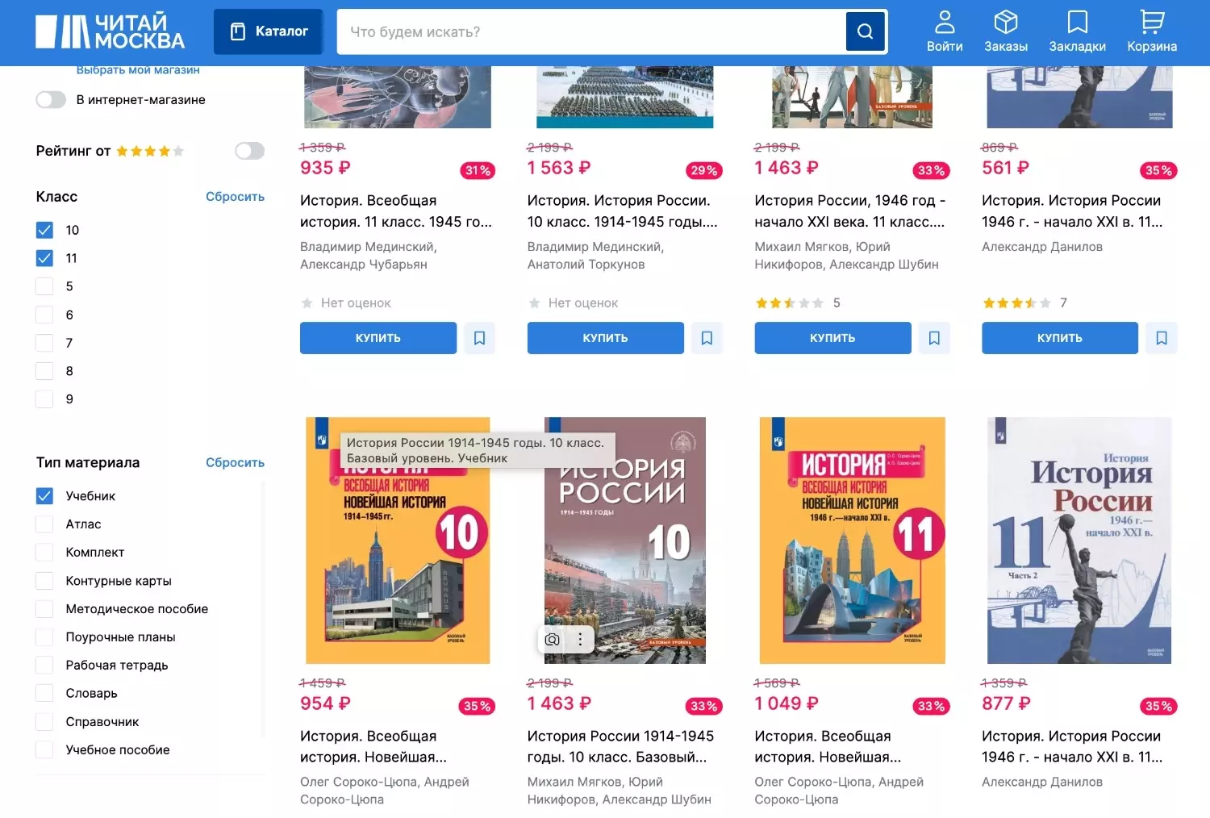The image size is (1210, 818).
Task: Click the 31% discount badge at 935 ₽
Action: click(478, 170)
